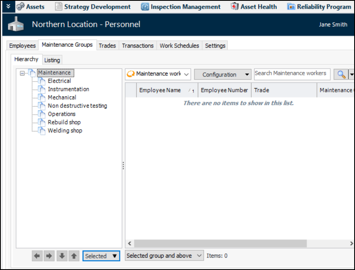
Task: Click the blank row selector column header
Action: (131, 90)
